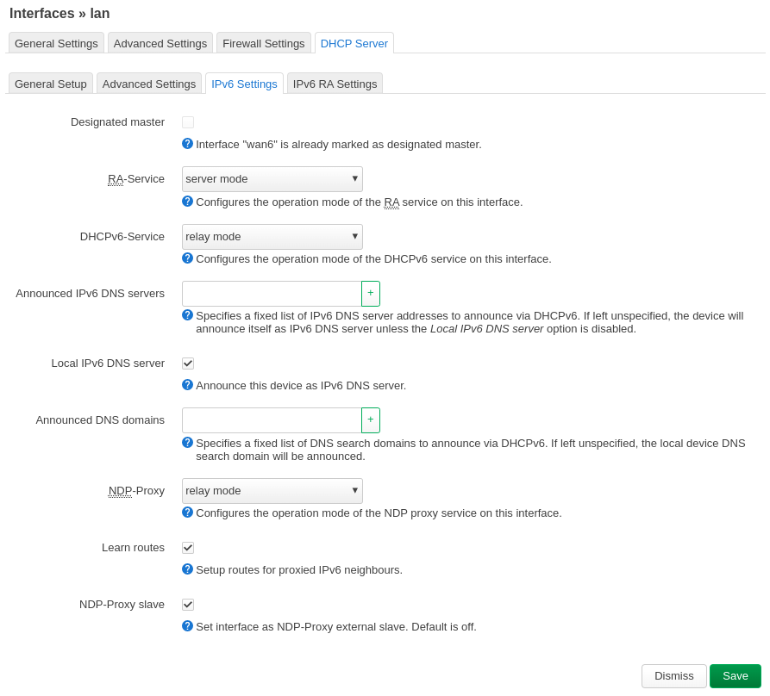Open the General Setup sub-tab
The height and width of the screenshot is (696, 770).
[x=51, y=84]
